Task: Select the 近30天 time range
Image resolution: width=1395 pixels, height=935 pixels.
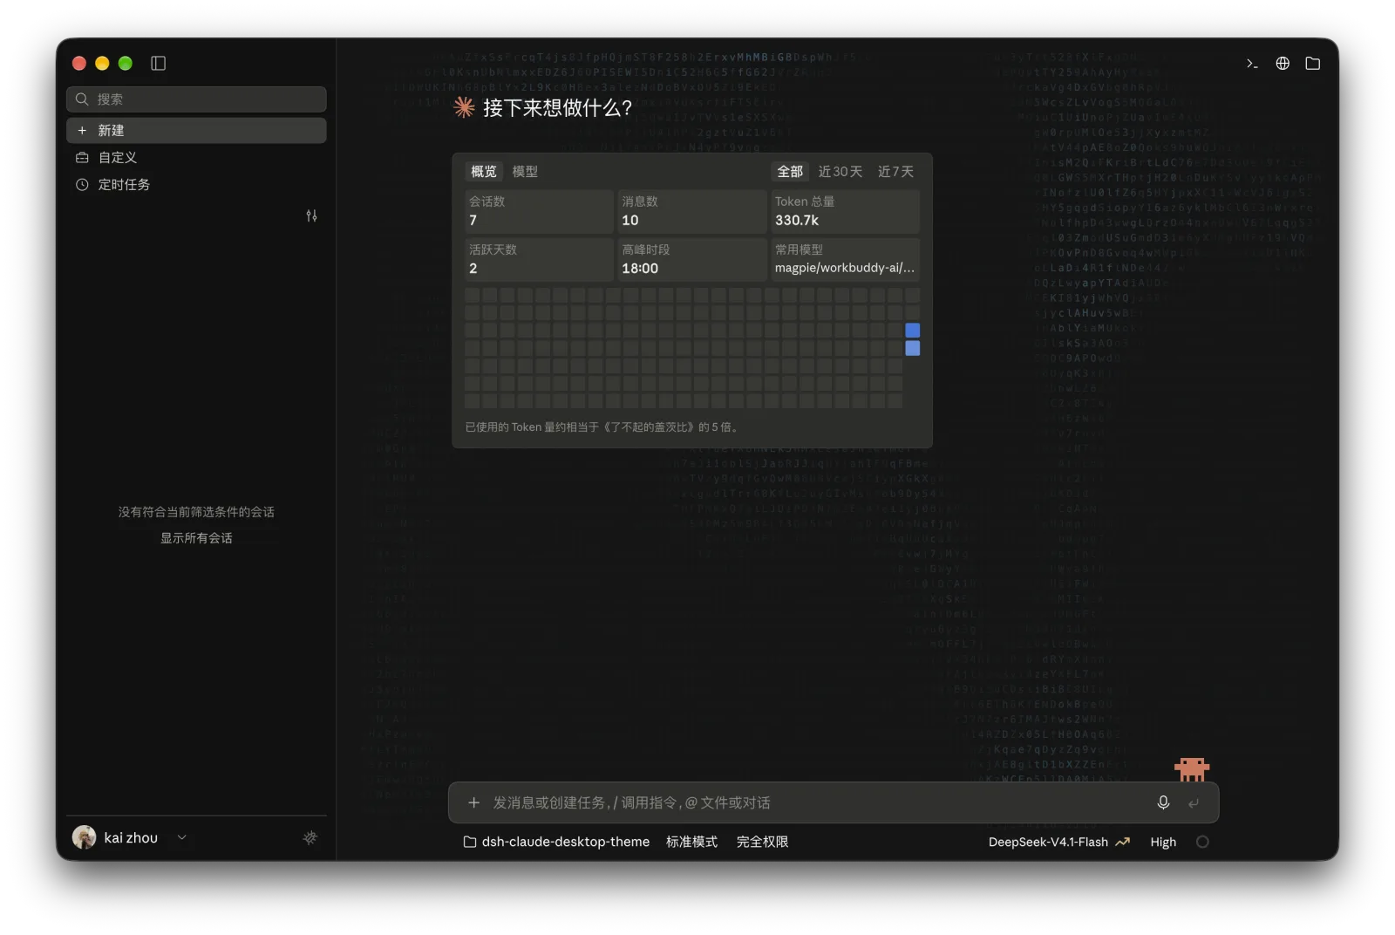Action: [x=840, y=171]
